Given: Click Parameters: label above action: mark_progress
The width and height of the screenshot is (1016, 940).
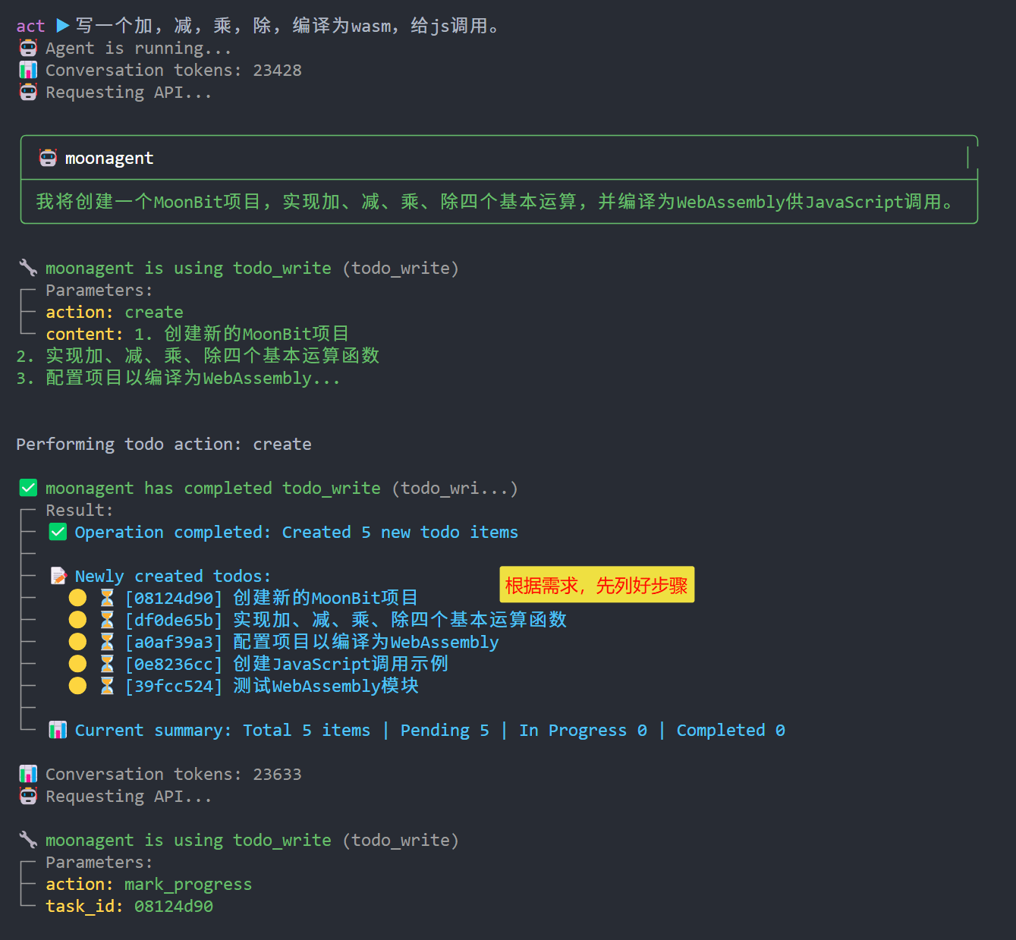Looking at the screenshot, I should pos(99,862).
